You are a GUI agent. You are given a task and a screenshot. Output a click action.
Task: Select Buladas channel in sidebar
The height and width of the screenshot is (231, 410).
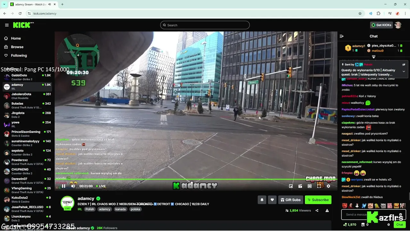pyautogui.click(x=27, y=105)
